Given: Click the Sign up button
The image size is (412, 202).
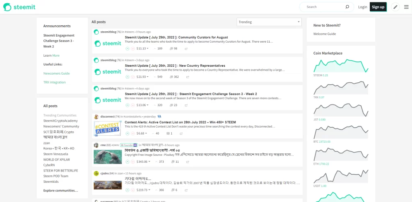Looking at the screenshot, I should point(378,7).
